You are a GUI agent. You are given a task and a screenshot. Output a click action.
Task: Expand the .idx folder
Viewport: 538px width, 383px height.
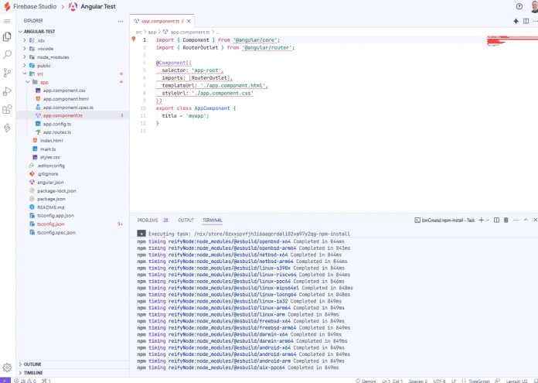coord(25,40)
